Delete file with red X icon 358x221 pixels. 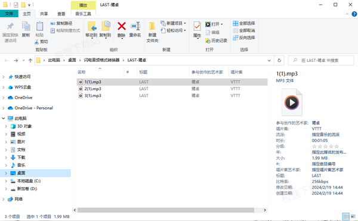pos(122,30)
